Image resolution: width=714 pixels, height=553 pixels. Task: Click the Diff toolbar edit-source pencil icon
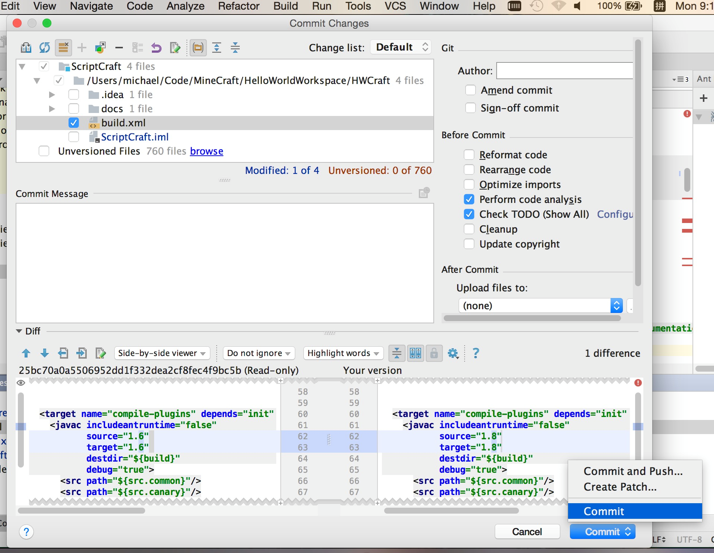[x=101, y=353]
